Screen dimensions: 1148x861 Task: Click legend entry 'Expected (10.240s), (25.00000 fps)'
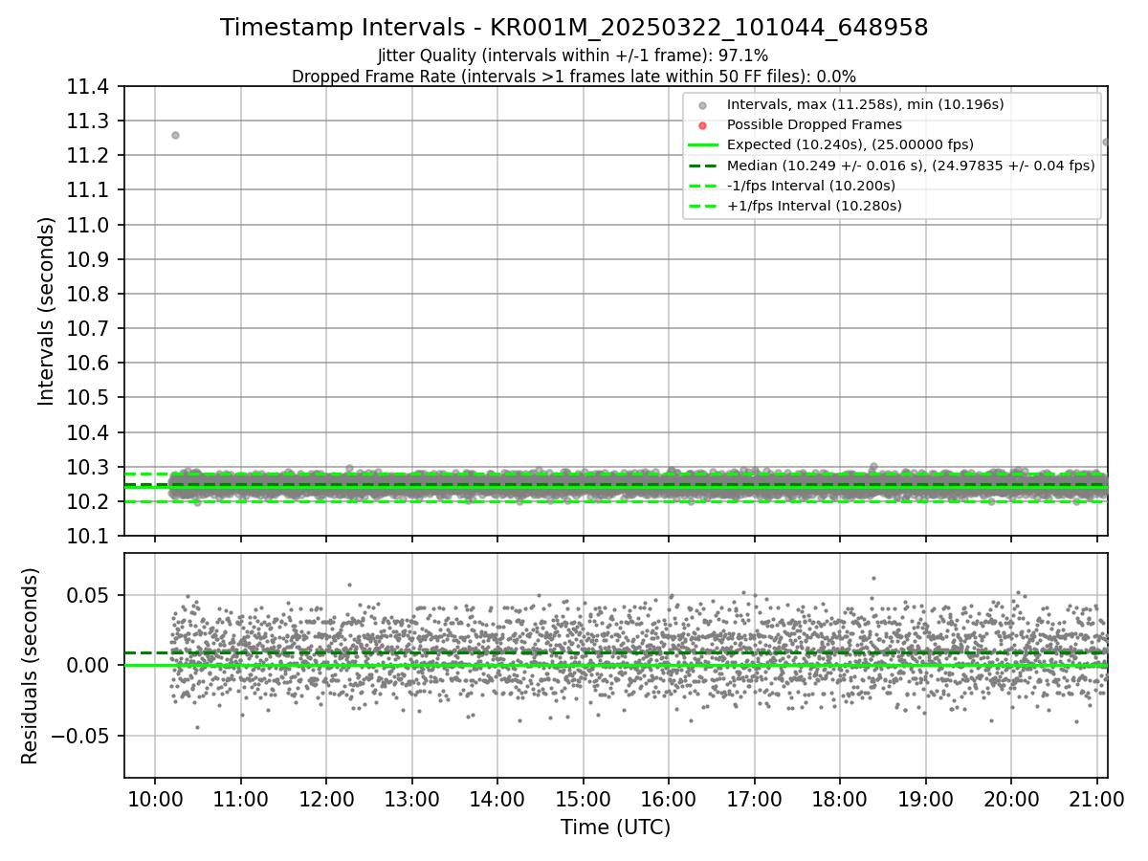pos(850,144)
